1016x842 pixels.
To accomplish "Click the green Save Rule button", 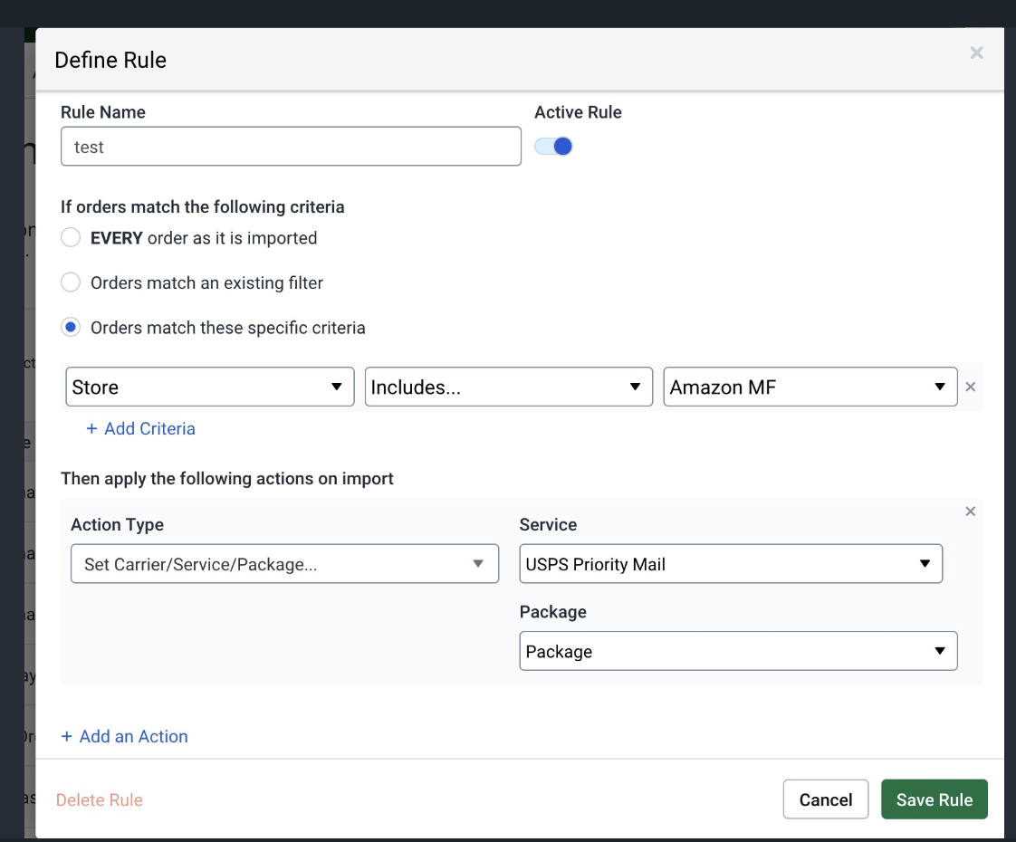I will (934, 799).
